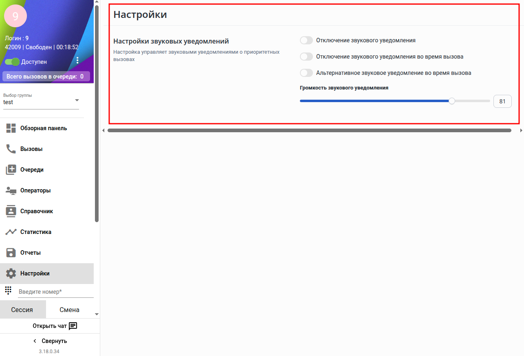Viewport: 524px width, 356px height.
Task: Click the Настройки gear icon
Action: pos(11,273)
